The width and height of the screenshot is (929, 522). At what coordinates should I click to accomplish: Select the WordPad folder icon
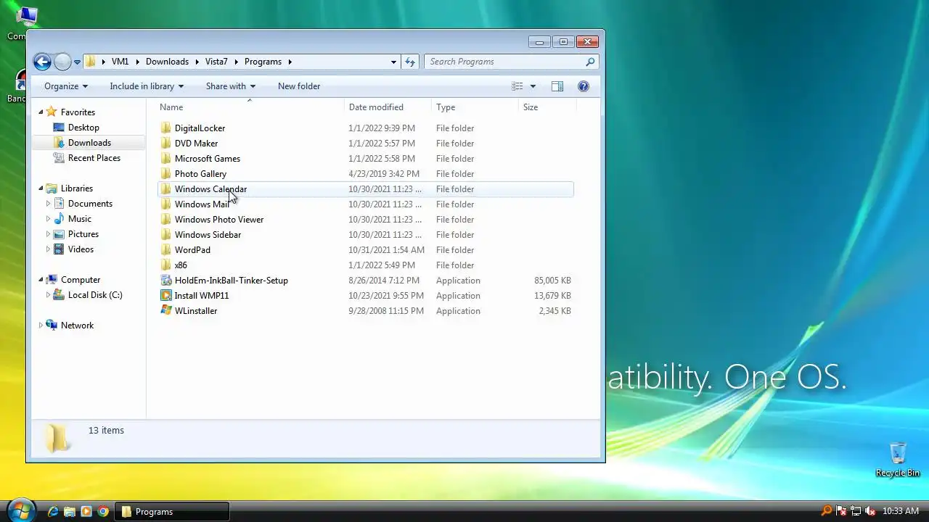click(166, 250)
